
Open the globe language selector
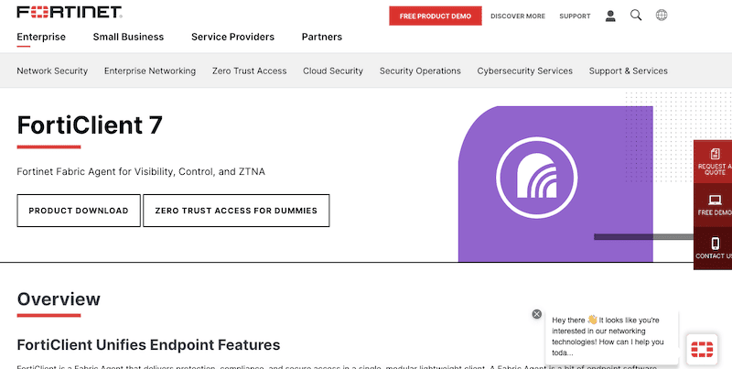[x=662, y=16]
